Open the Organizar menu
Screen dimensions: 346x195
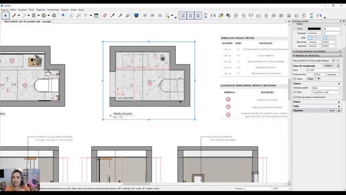pos(41,10)
